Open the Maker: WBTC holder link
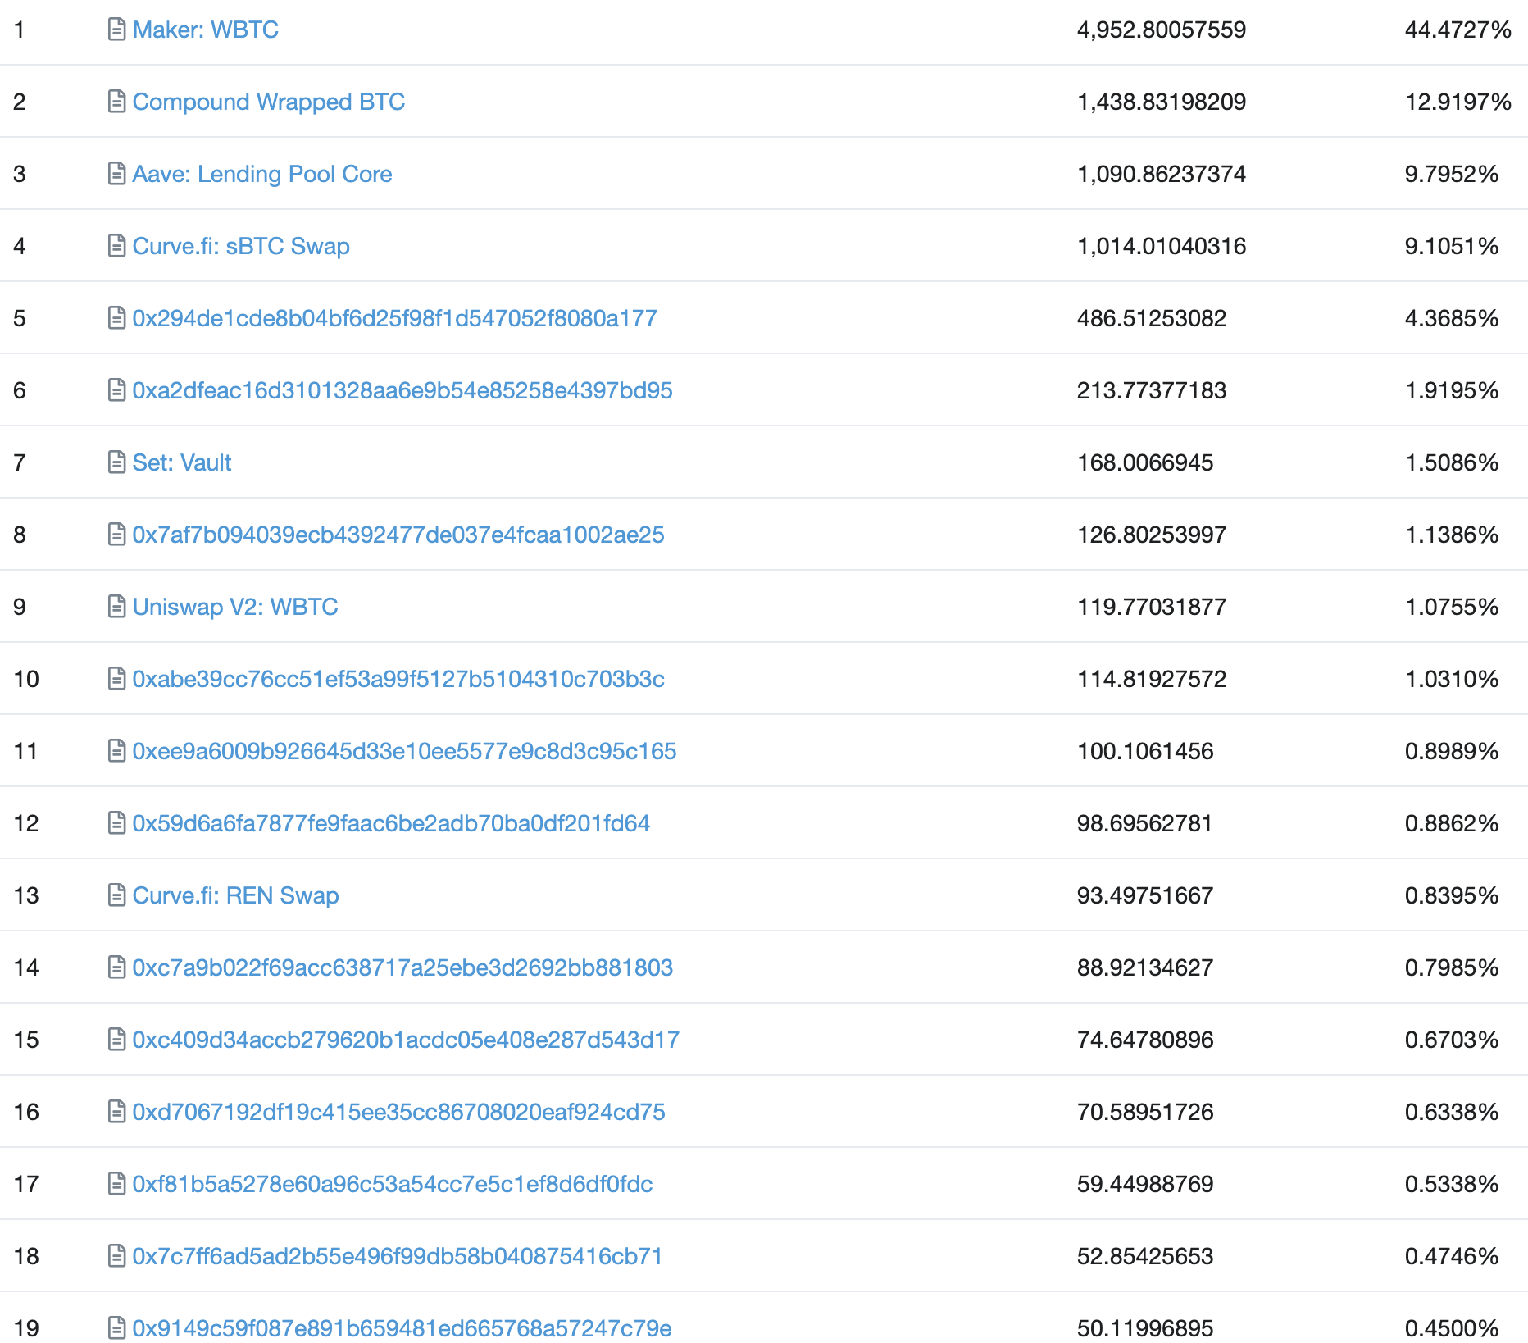The image size is (1528, 1343). pos(206,30)
